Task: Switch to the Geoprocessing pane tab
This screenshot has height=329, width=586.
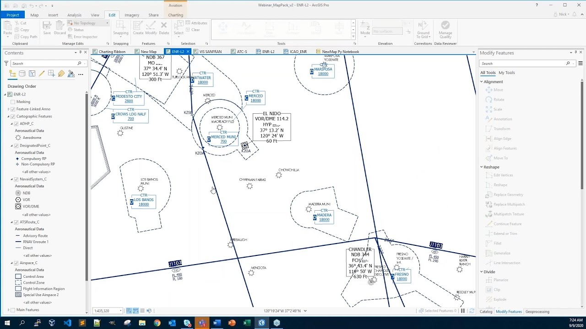Action: point(537,312)
